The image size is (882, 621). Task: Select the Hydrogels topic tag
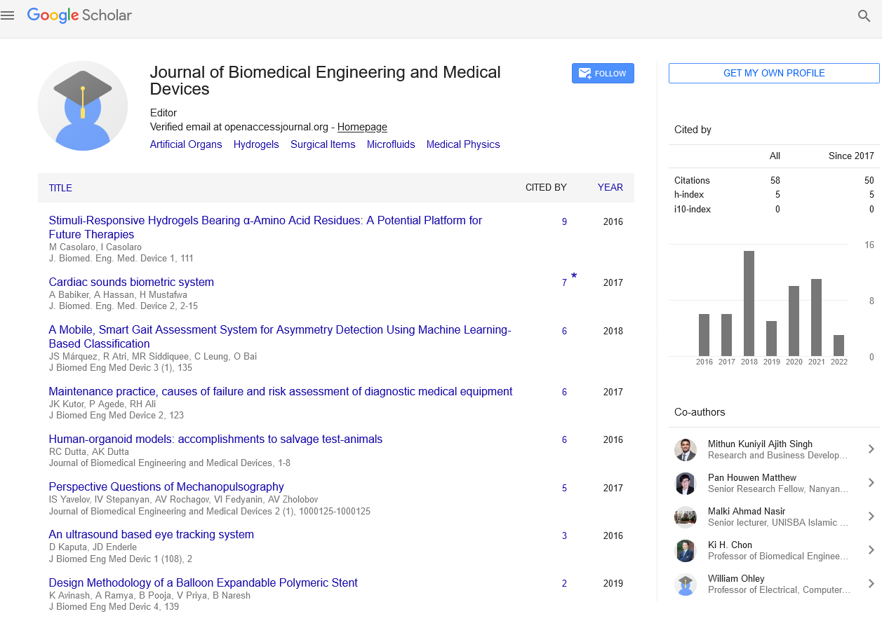pyautogui.click(x=256, y=144)
